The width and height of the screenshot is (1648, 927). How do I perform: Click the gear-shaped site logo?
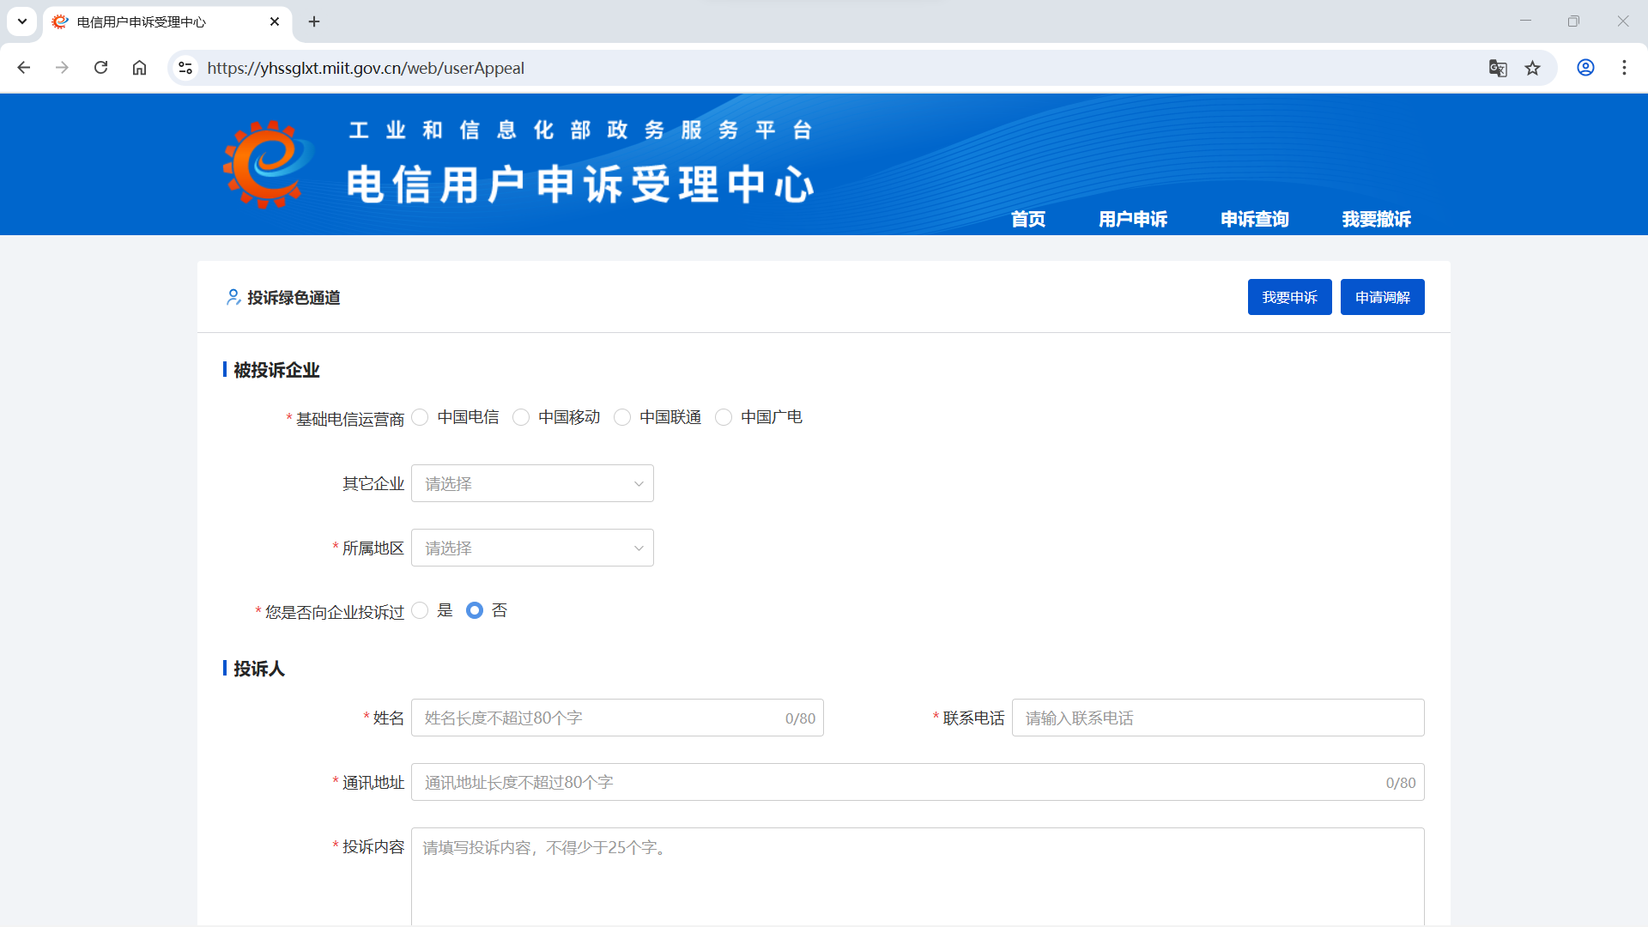(x=267, y=164)
